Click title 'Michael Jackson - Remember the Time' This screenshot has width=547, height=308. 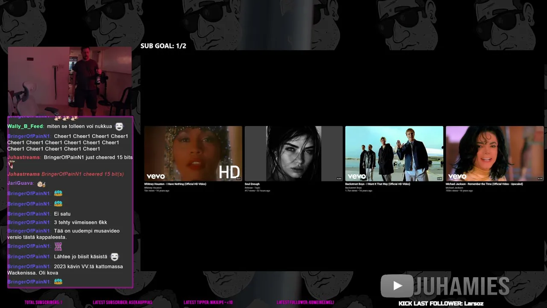pyautogui.click(x=484, y=184)
